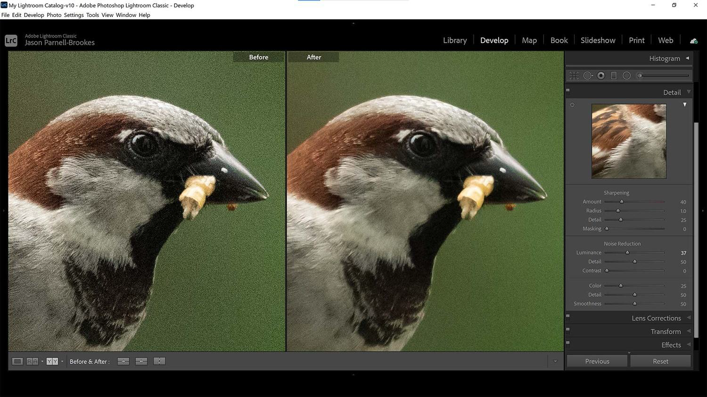
Task: Open the Edit menu
Action: tap(16, 15)
